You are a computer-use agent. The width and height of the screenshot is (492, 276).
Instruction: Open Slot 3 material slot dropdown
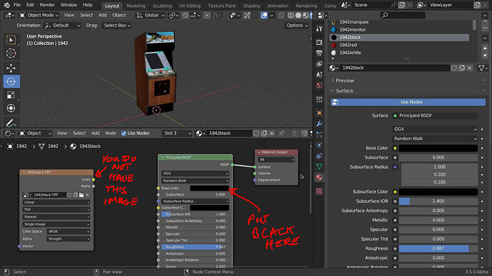tap(177, 133)
